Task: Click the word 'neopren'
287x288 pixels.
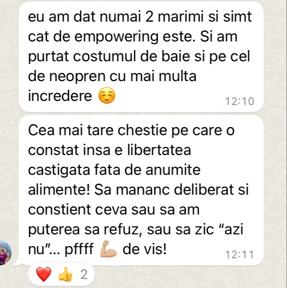Action: [x=77, y=77]
